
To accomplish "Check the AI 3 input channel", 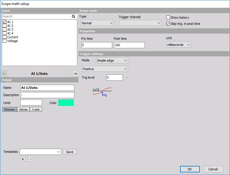I will 4,30.
